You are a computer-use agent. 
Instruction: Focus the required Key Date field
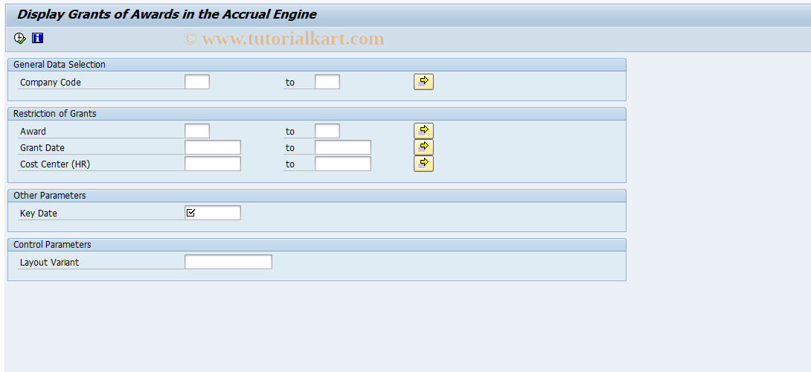(x=213, y=213)
